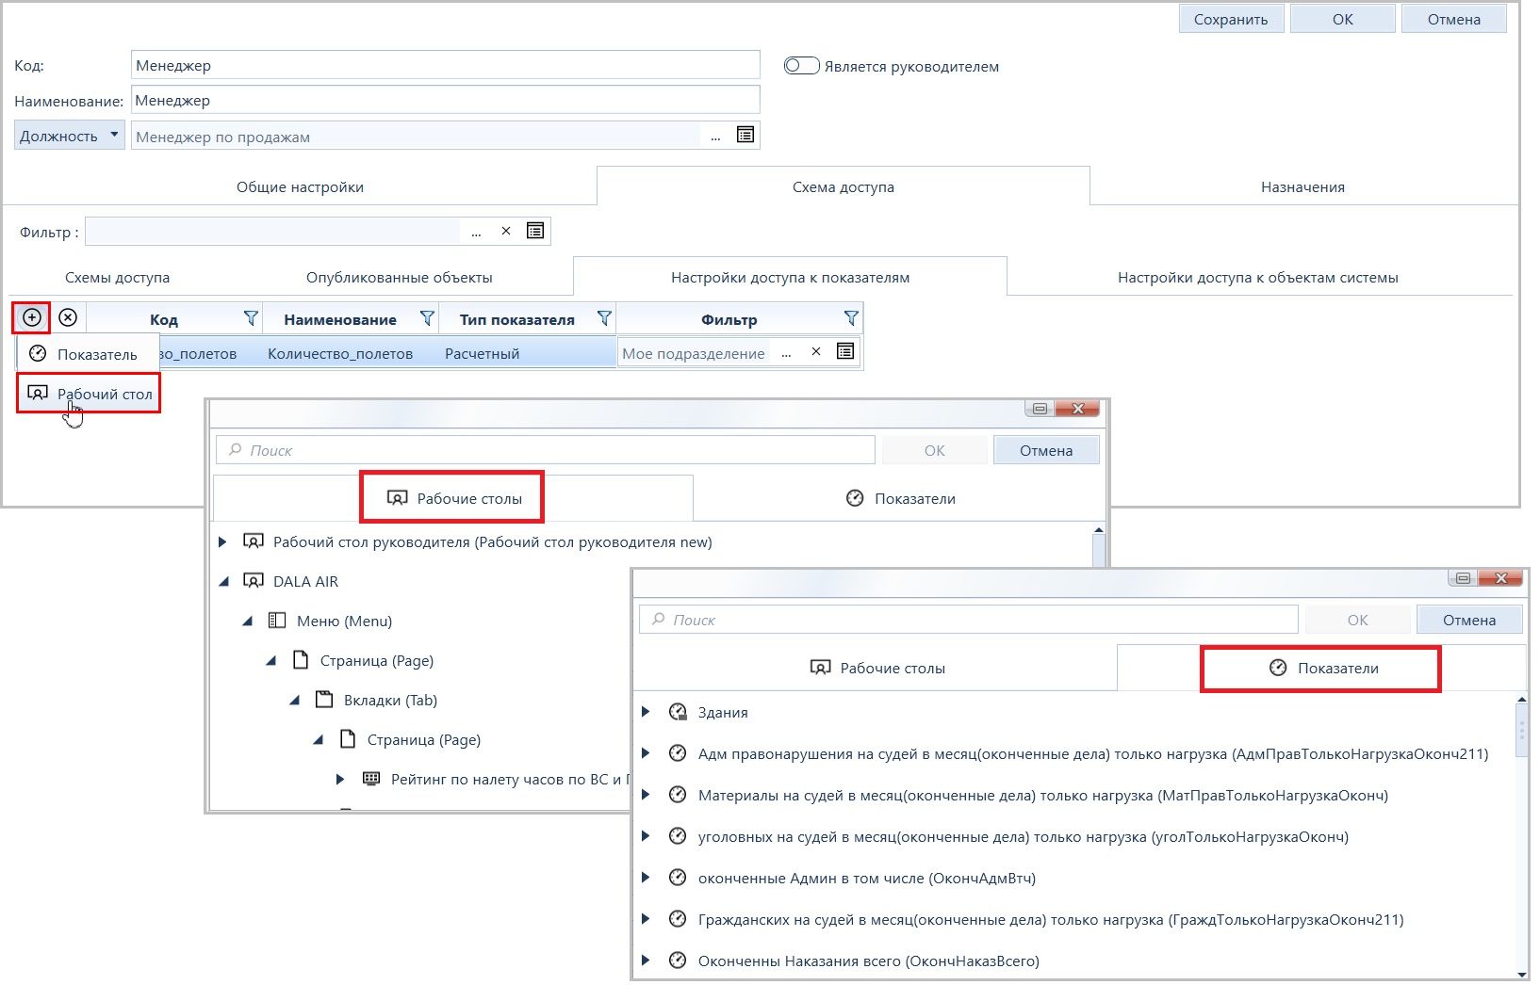Click the top Отмена button
Viewport: 1540px width, 985px height.
(x=1453, y=19)
